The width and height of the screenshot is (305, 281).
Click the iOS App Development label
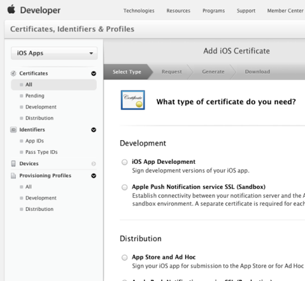(x=164, y=162)
